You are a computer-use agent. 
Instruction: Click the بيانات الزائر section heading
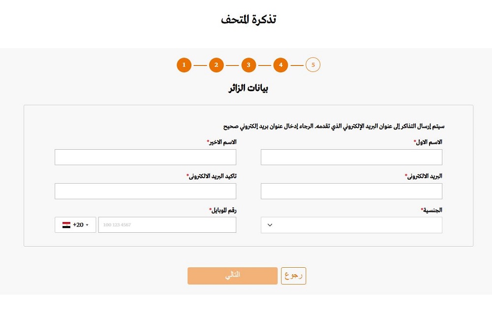248,89
